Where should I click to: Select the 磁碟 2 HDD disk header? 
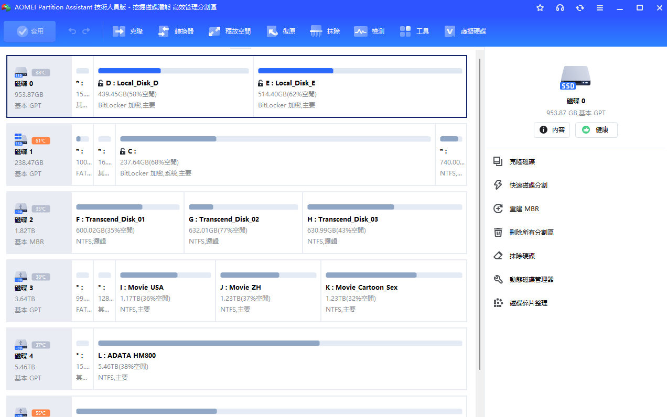[x=39, y=223]
